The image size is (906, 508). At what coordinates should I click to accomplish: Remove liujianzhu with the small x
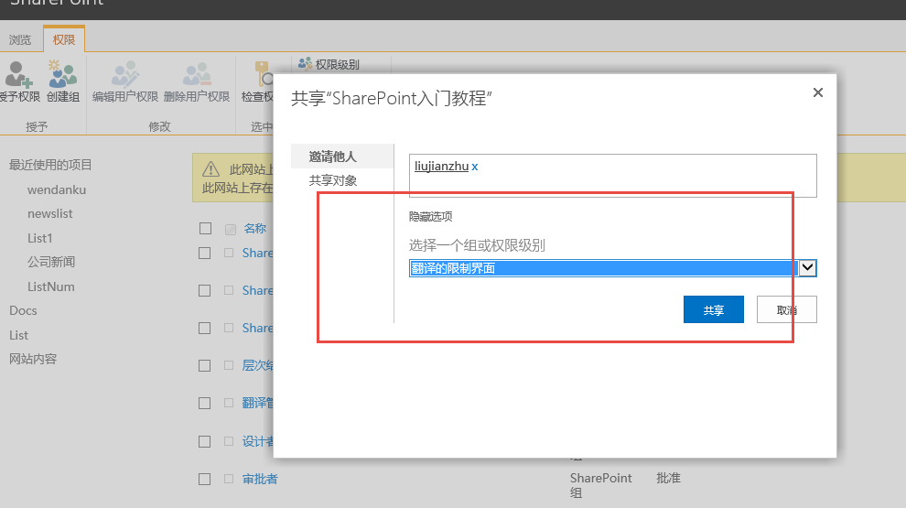[475, 167]
